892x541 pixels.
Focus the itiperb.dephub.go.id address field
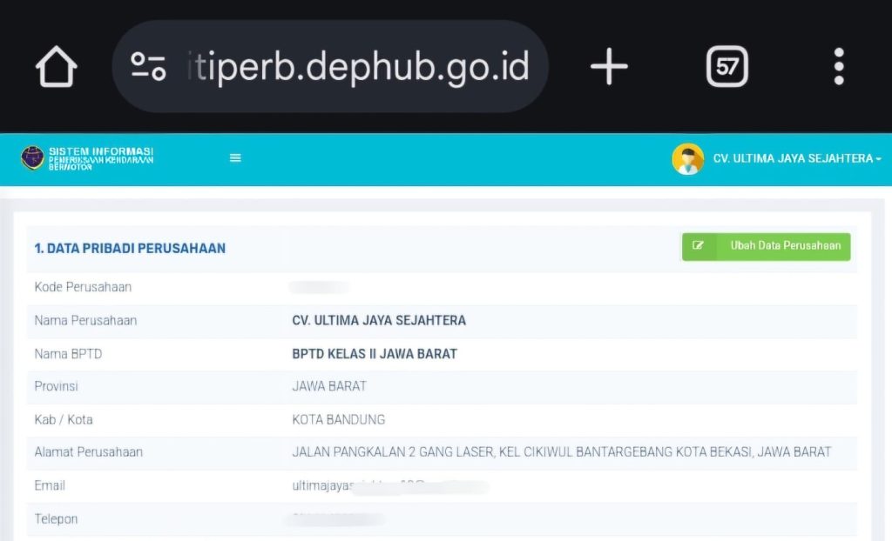(357, 67)
